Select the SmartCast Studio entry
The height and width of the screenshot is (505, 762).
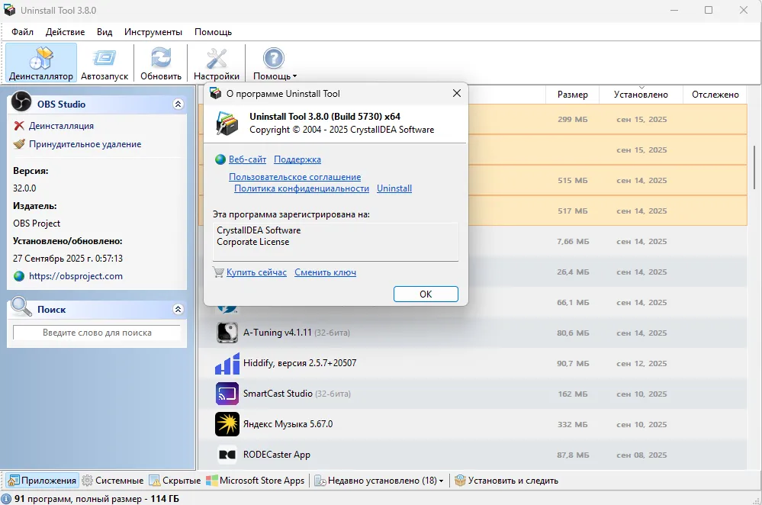coord(278,394)
